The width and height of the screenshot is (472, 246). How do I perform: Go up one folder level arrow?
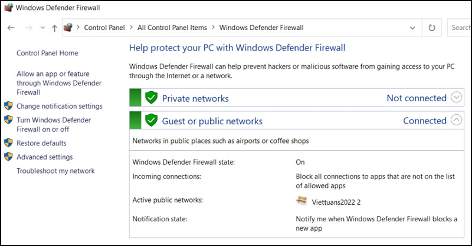[x=54, y=28]
